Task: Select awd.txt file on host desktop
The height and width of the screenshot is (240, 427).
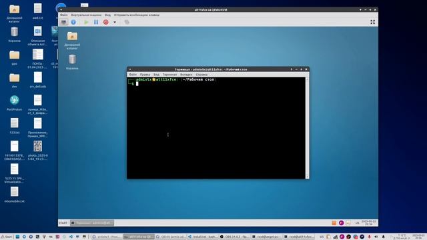Action: pyautogui.click(x=38, y=11)
